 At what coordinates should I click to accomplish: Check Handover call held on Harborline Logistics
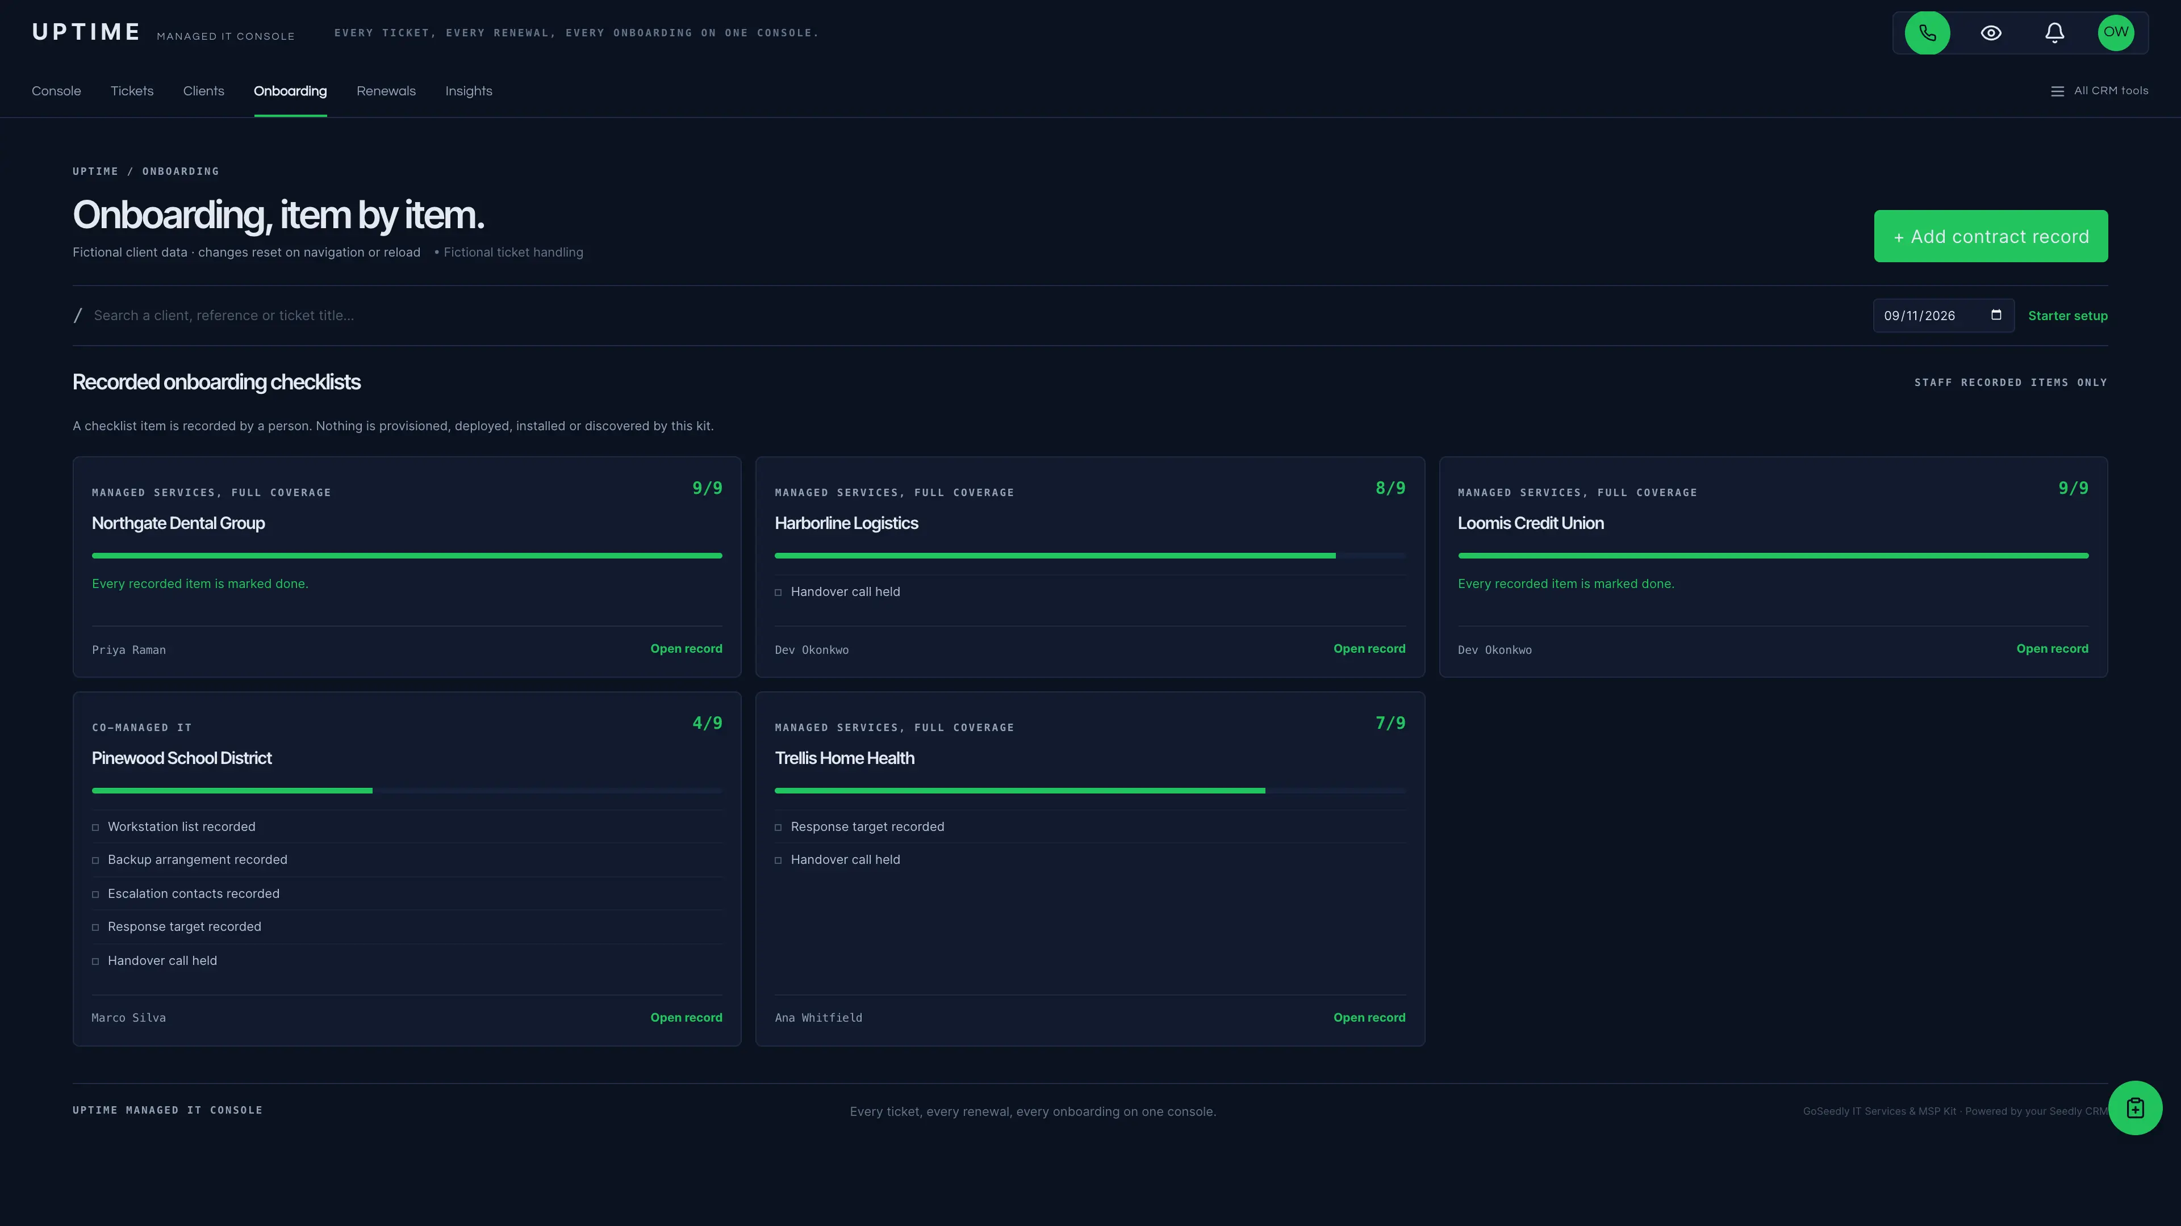pos(778,592)
